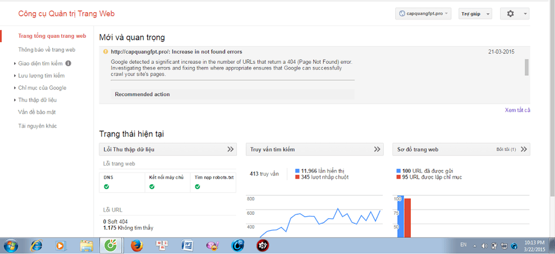Click 0 Soft 404 entry
This screenshot has height=254, width=555.
coord(115,222)
